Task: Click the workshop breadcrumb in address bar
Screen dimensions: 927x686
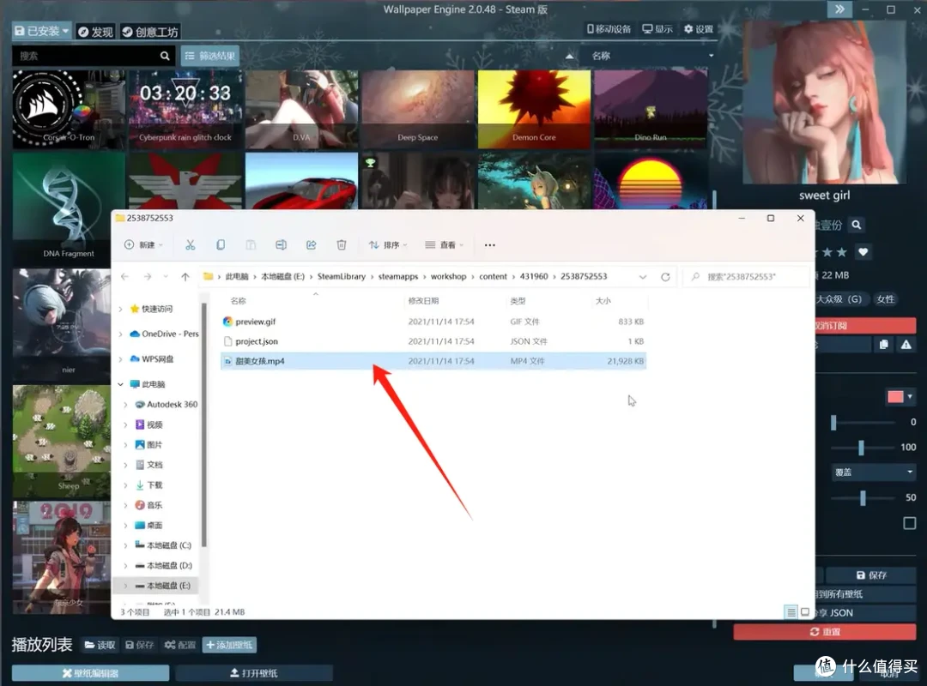Action: [448, 276]
